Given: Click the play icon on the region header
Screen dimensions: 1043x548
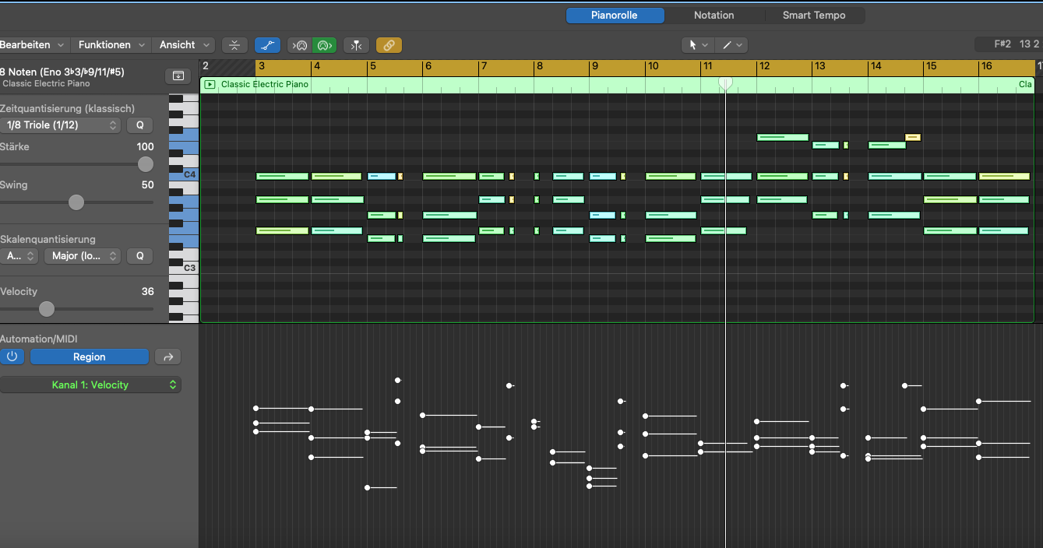Looking at the screenshot, I should 210,84.
